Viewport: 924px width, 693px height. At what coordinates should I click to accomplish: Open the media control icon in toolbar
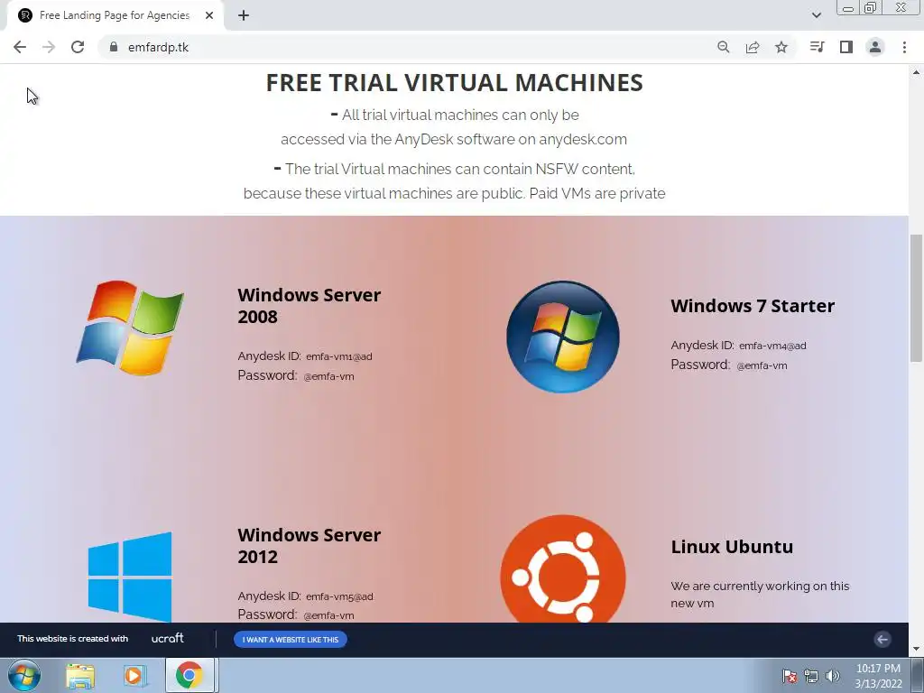[x=817, y=47]
